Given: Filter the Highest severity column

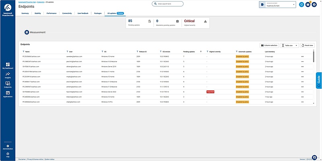Looking at the screenshot, I should tap(207, 52).
